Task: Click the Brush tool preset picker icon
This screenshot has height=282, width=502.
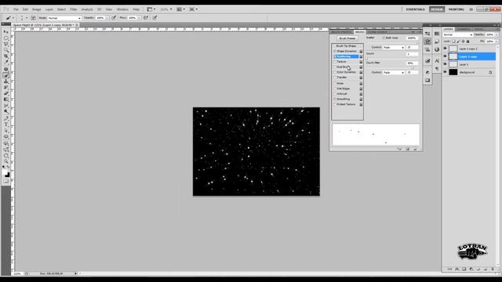Action: (x=9, y=18)
